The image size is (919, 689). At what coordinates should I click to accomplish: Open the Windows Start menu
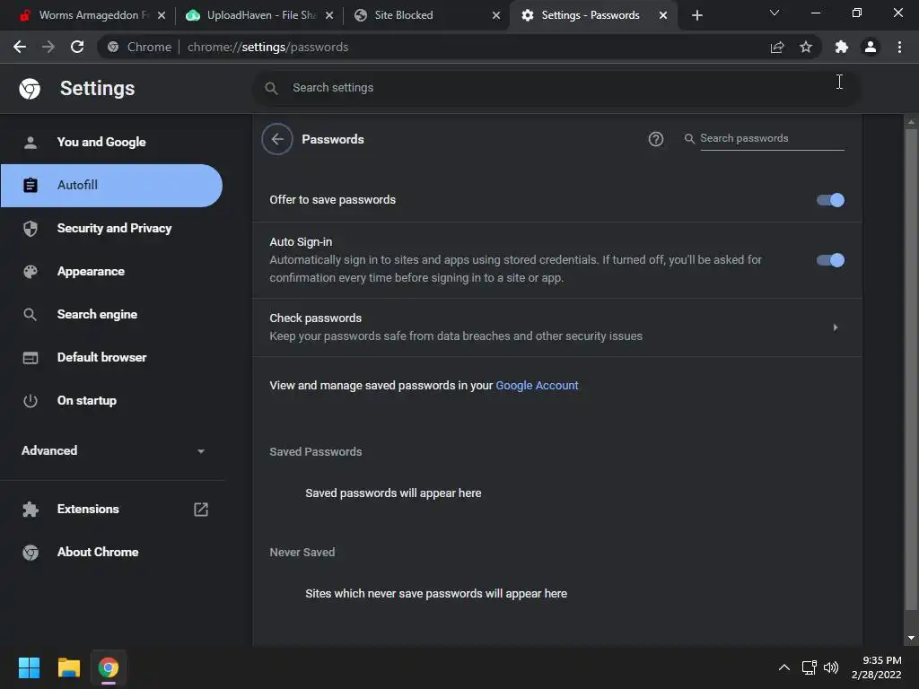[29, 667]
